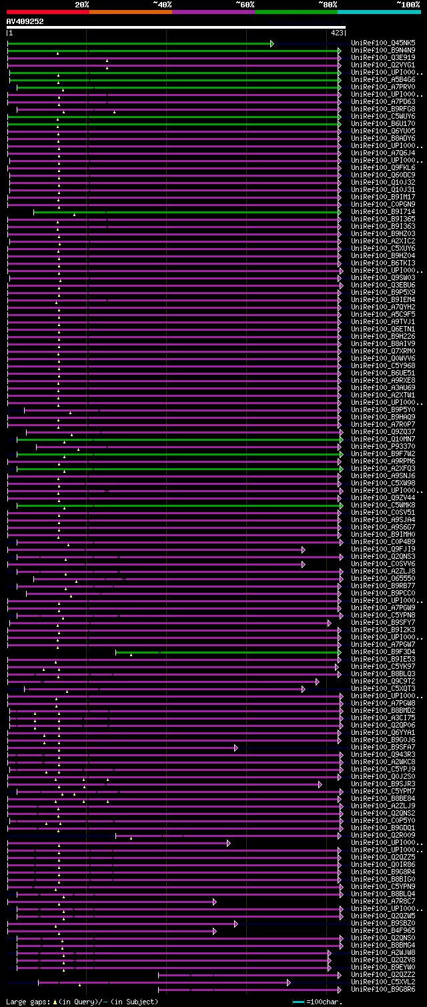Viewport: 427px width, 1007px height.
Task: Select hit label UniRef100_Q3EBU6
Action: pos(384,285)
